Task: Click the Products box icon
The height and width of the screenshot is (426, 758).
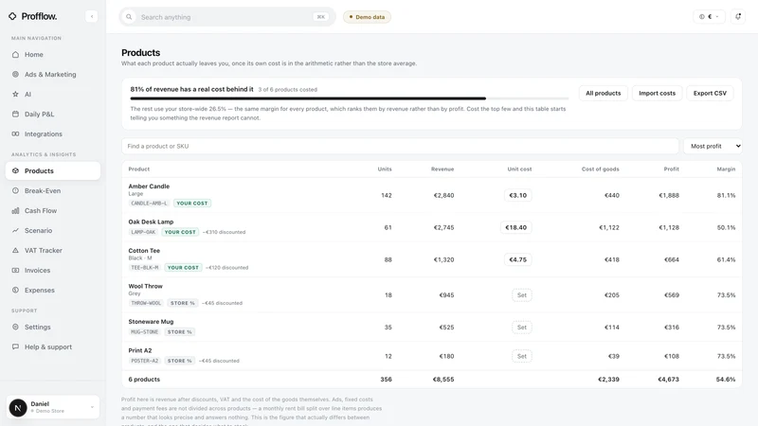Action: (15, 171)
